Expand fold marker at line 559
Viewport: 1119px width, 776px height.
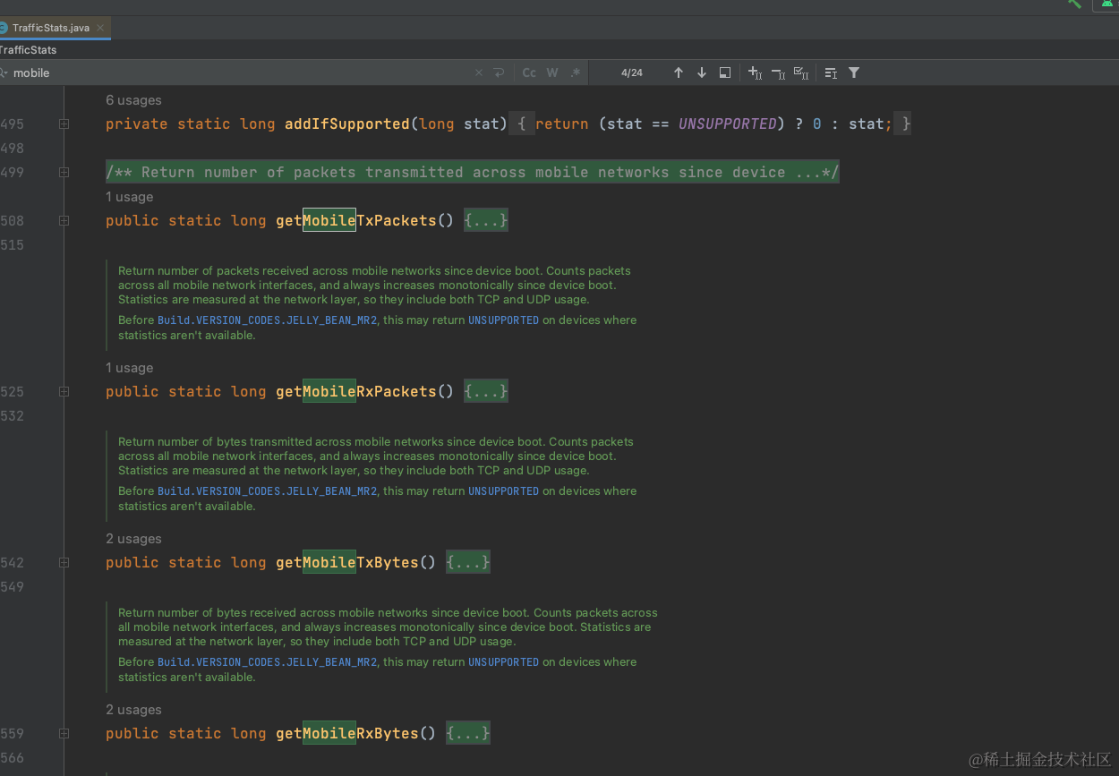(x=64, y=734)
